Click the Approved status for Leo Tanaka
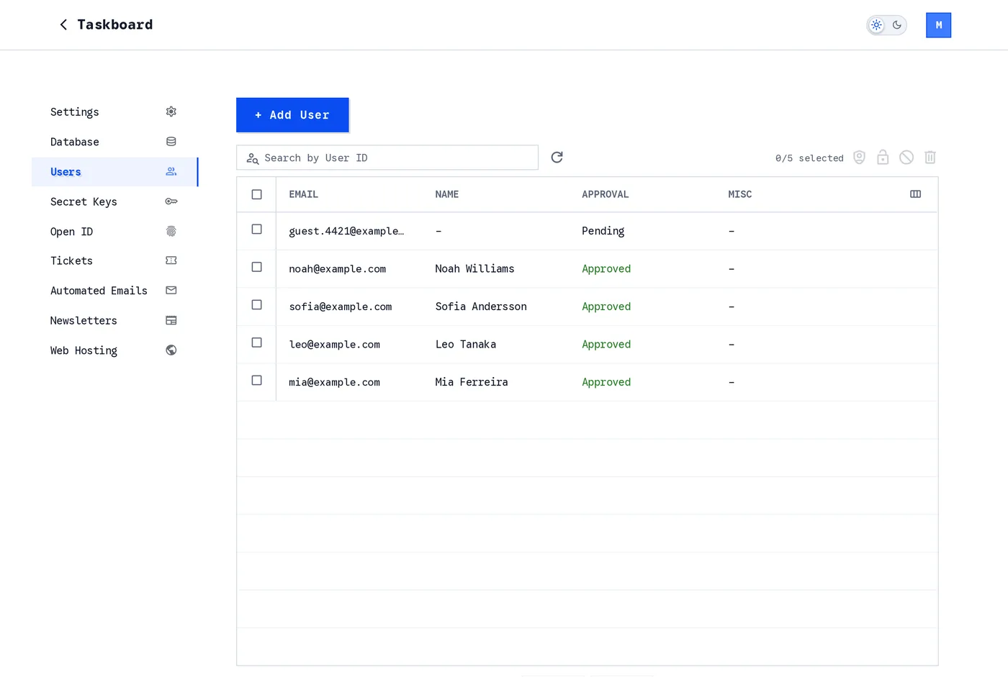The width and height of the screenshot is (1008, 677). click(x=606, y=345)
